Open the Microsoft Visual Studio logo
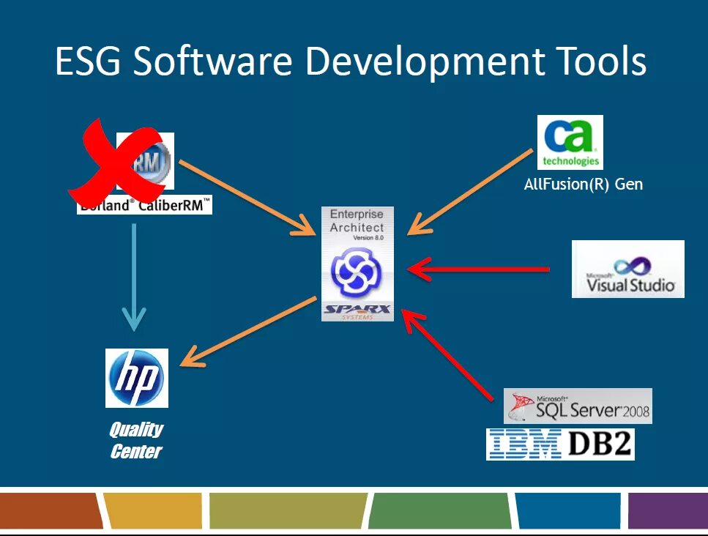Viewport: 708px width, 536px height. [627, 269]
